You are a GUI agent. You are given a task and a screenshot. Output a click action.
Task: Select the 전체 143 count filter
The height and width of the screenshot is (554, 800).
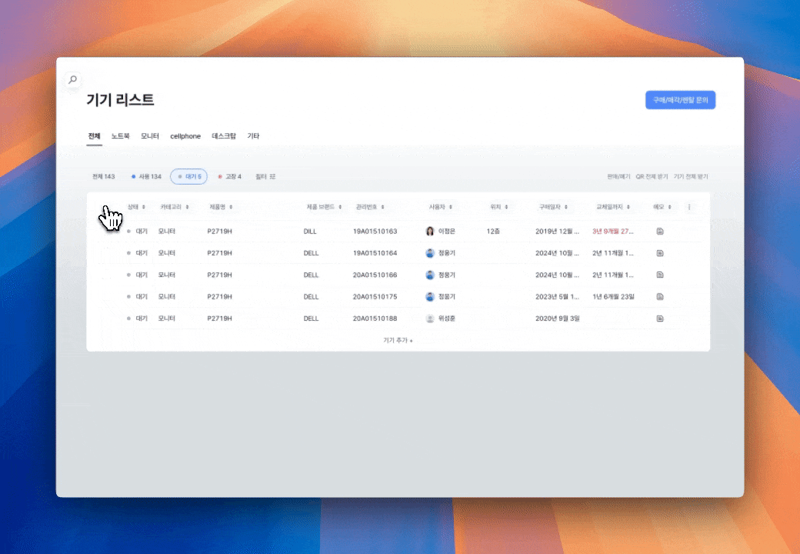103,177
